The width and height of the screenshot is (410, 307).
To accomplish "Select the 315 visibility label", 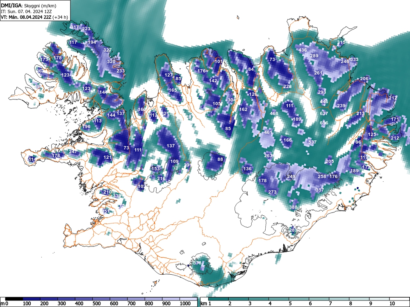I will point(341,42).
